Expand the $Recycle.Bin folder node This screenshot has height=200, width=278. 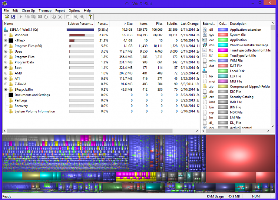click(6, 90)
